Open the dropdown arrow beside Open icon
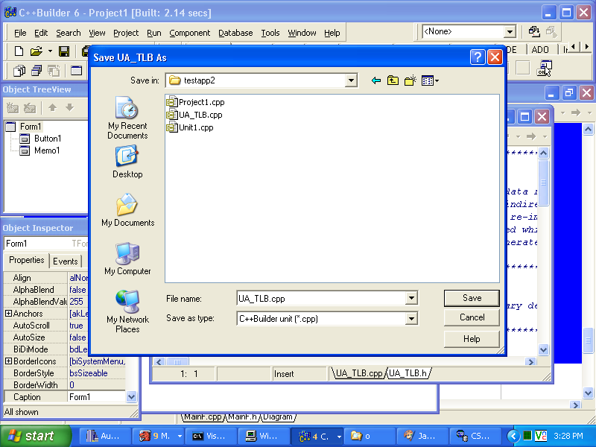This screenshot has width=596, height=447. pyautogui.click(x=50, y=51)
